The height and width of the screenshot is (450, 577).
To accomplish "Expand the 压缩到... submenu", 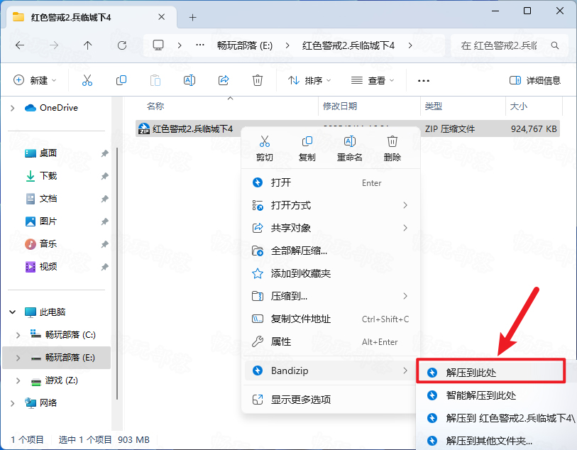I will pos(331,296).
